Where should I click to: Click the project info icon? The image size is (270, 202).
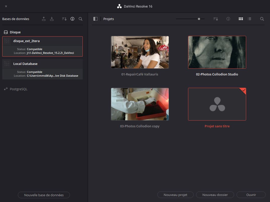[228, 19]
